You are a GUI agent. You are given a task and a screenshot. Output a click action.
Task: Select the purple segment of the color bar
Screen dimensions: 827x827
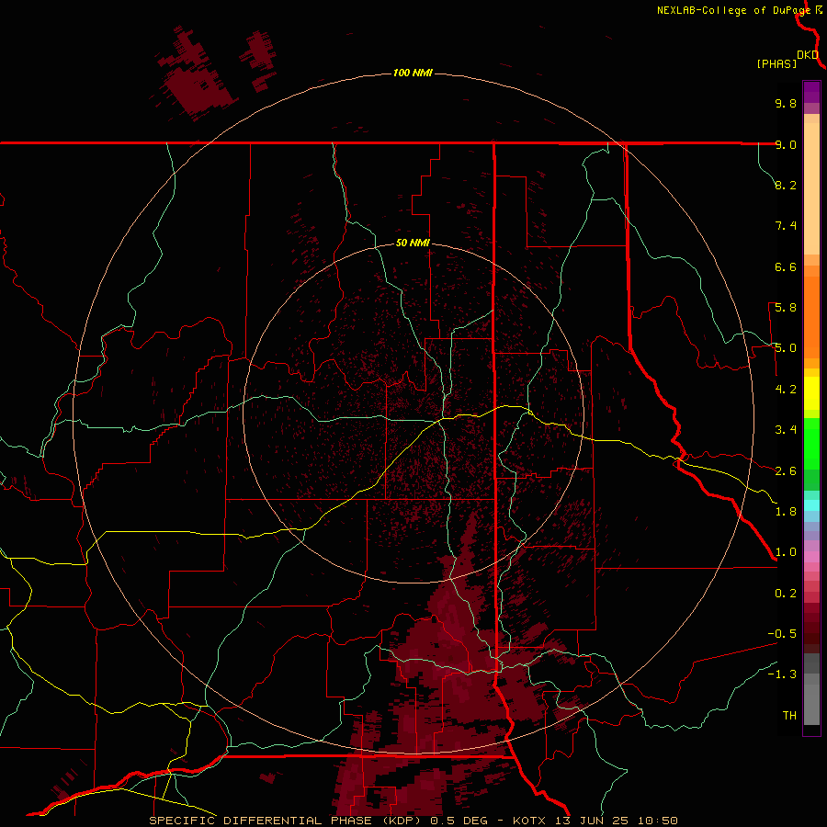click(811, 93)
